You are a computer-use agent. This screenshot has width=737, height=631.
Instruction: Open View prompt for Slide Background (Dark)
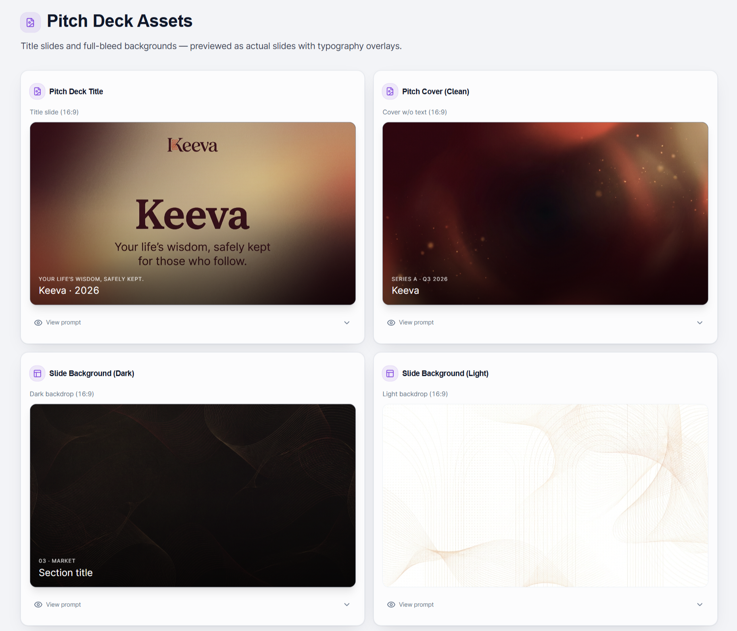[x=63, y=604]
